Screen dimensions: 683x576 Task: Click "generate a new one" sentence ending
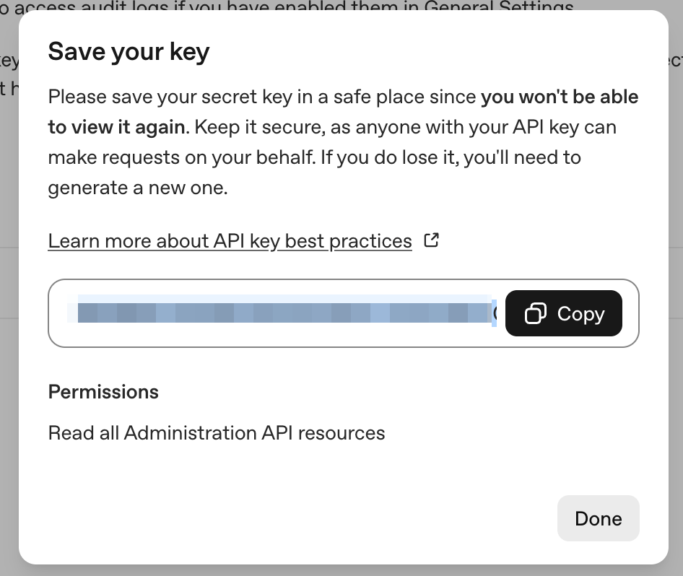point(137,188)
